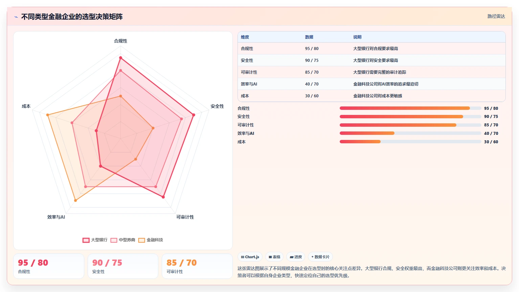Screen dimensions: 519x292
Task: Click the Chart.js tag
Action: [250, 257]
